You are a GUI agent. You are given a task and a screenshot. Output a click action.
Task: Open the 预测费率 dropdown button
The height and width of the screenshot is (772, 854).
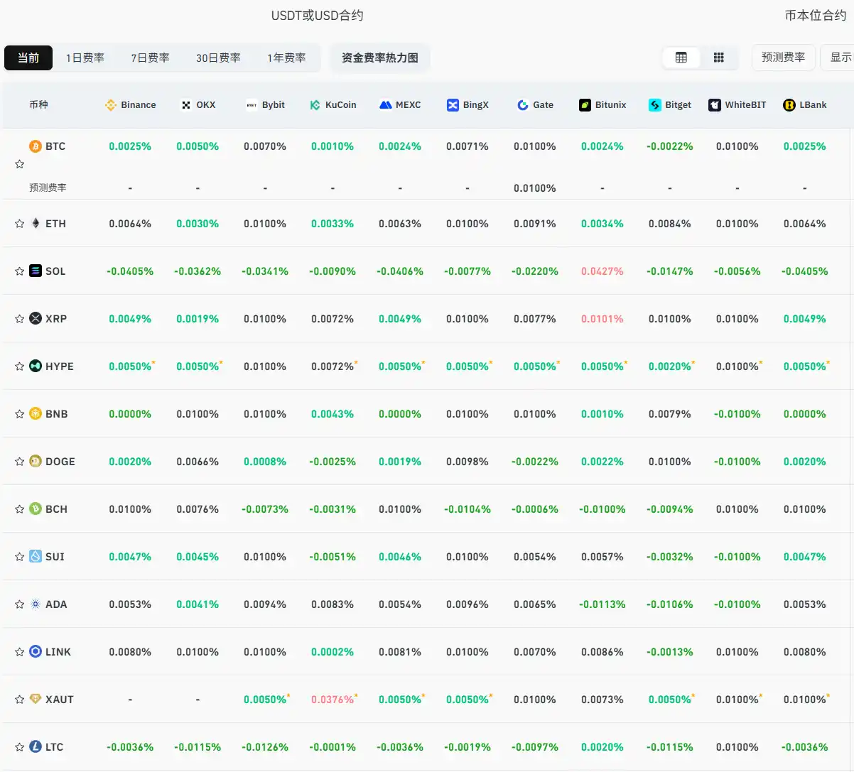point(783,58)
